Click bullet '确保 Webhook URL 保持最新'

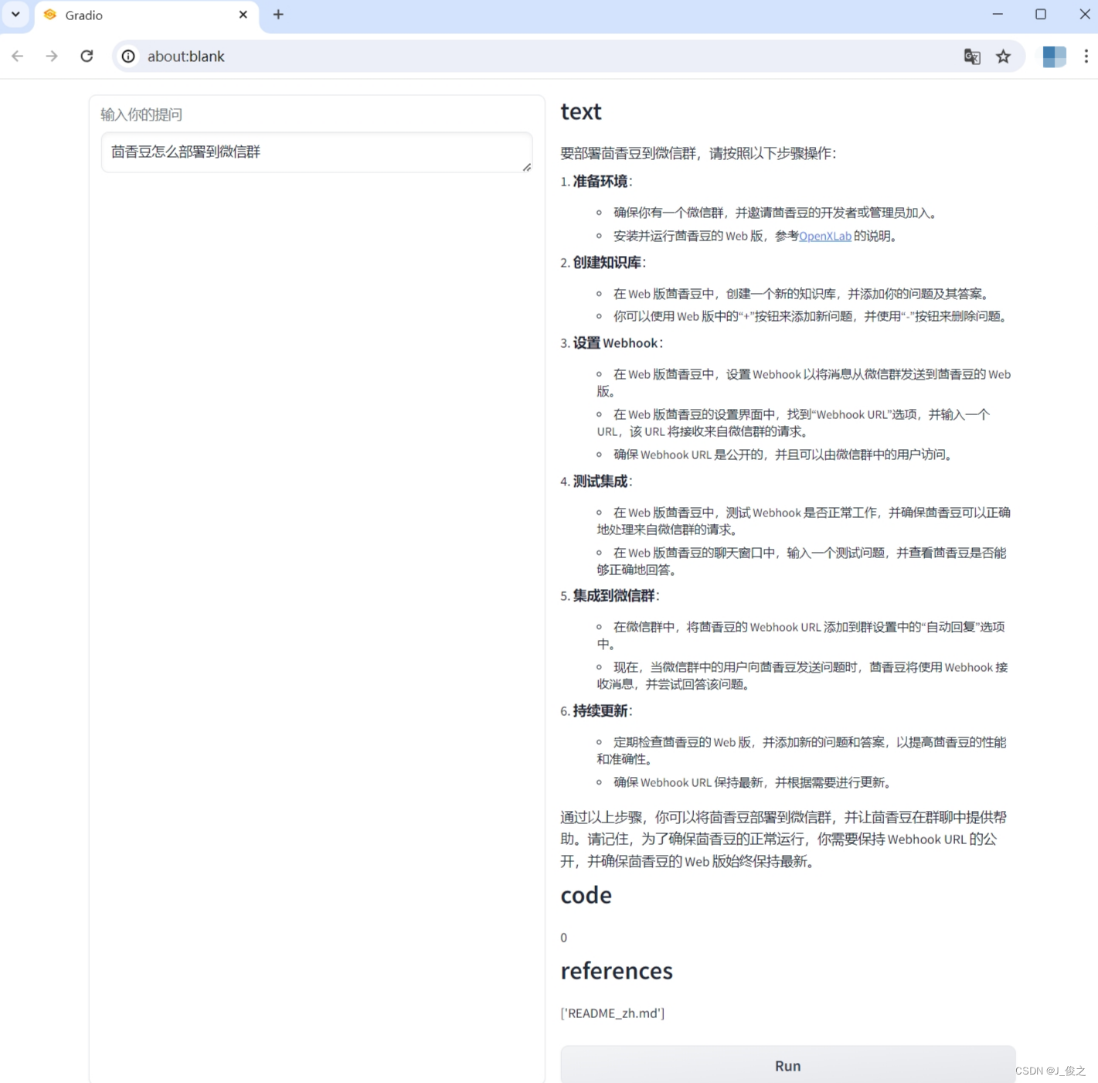coord(753,782)
